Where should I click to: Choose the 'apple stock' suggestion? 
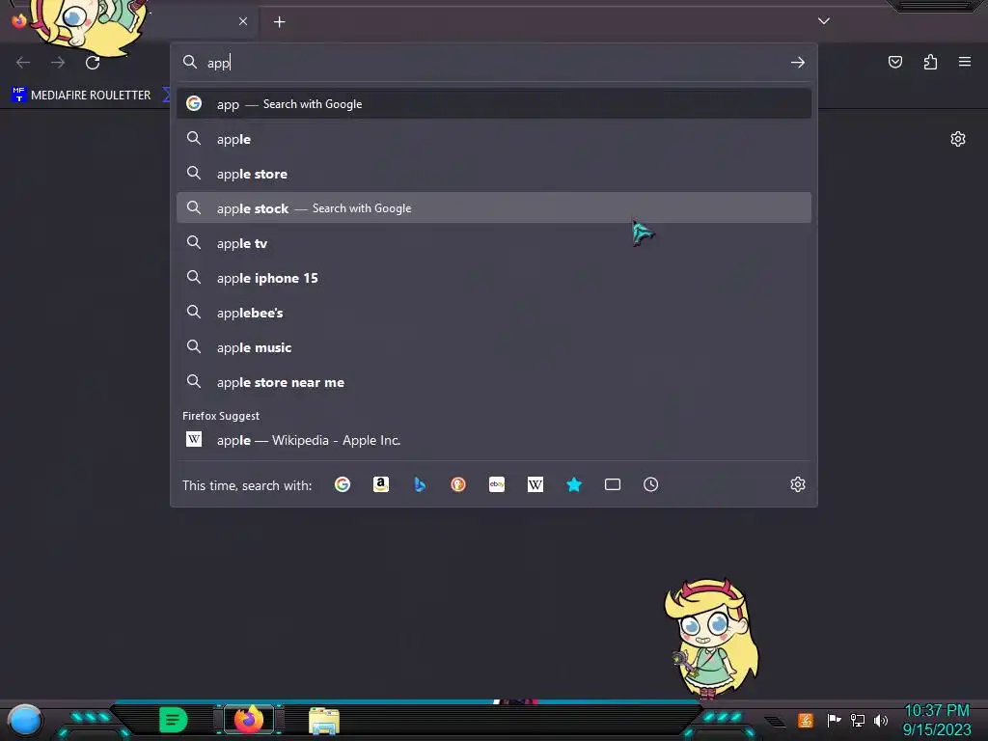point(494,208)
